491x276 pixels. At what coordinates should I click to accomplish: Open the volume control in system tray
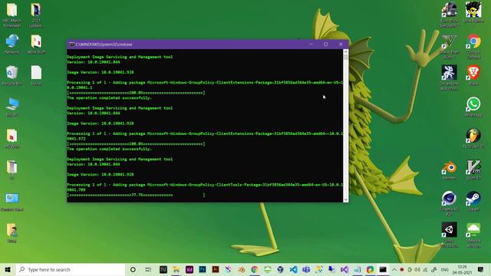pyautogui.click(x=417, y=269)
